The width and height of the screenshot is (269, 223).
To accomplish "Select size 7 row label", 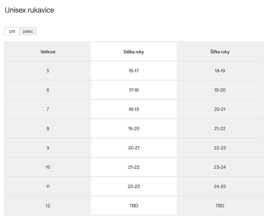I will click(48, 109).
